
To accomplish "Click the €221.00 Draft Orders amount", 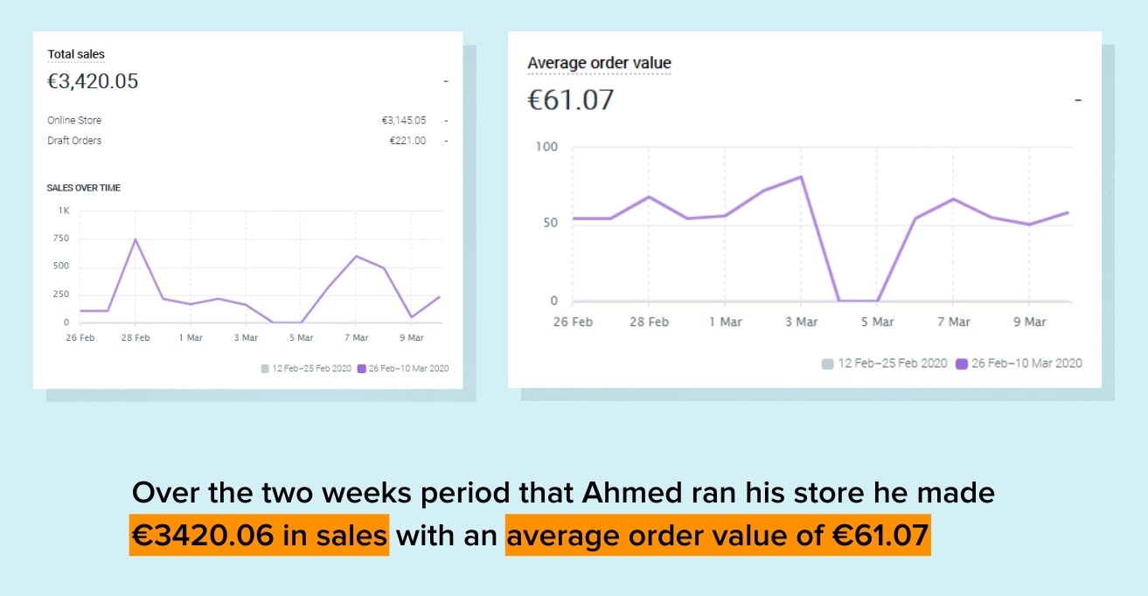I will (x=407, y=141).
